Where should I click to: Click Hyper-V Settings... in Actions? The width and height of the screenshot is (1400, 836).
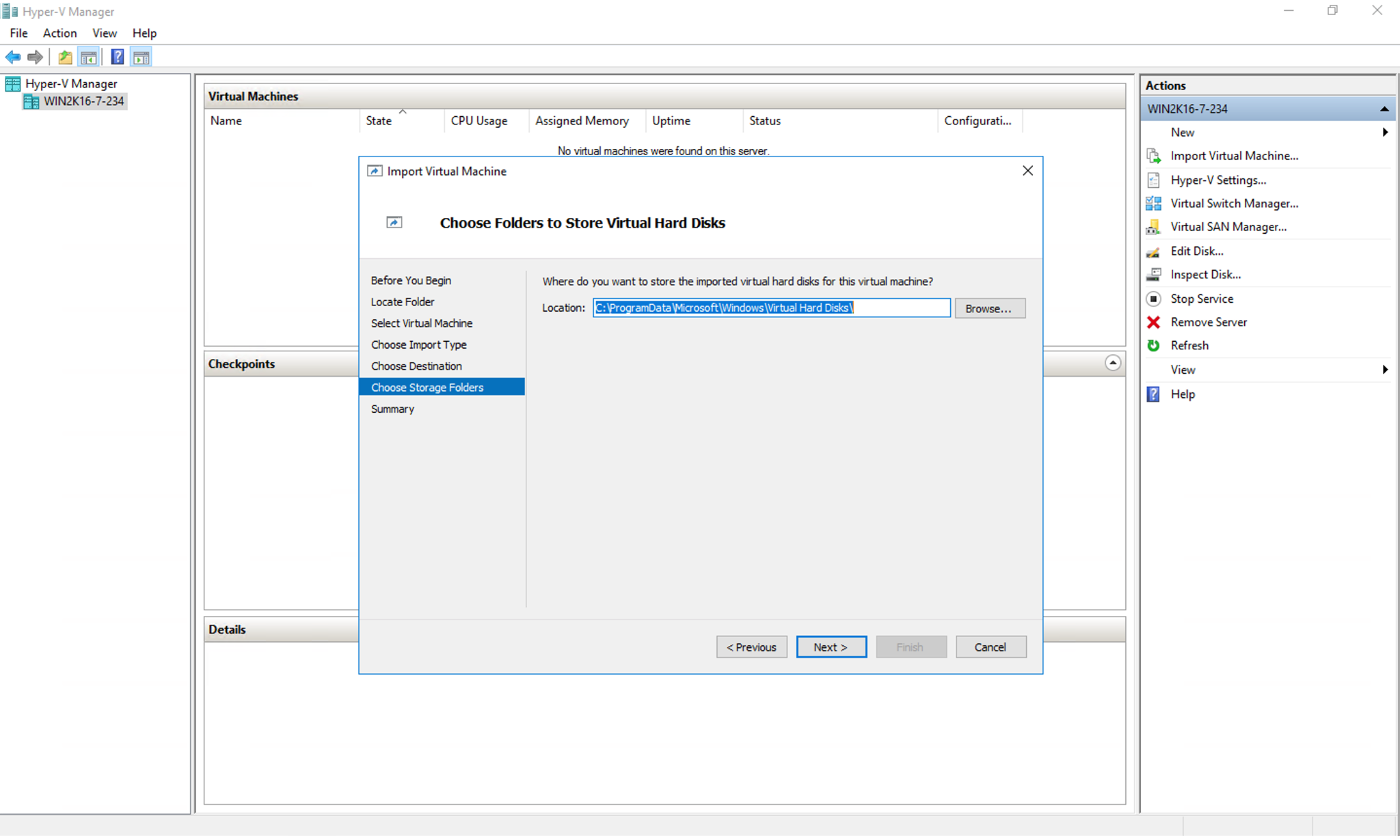coord(1218,180)
